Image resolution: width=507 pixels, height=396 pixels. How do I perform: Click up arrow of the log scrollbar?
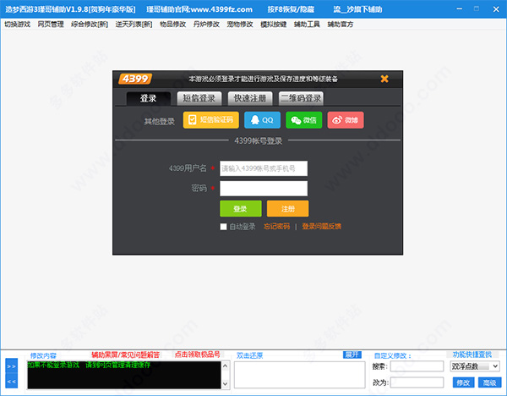(x=226, y=366)
